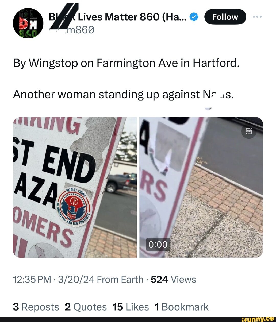Viewport: 276px width, 322px height.
Task: Open the left photo with Patriot Front sticker
Action: [75, 187]
